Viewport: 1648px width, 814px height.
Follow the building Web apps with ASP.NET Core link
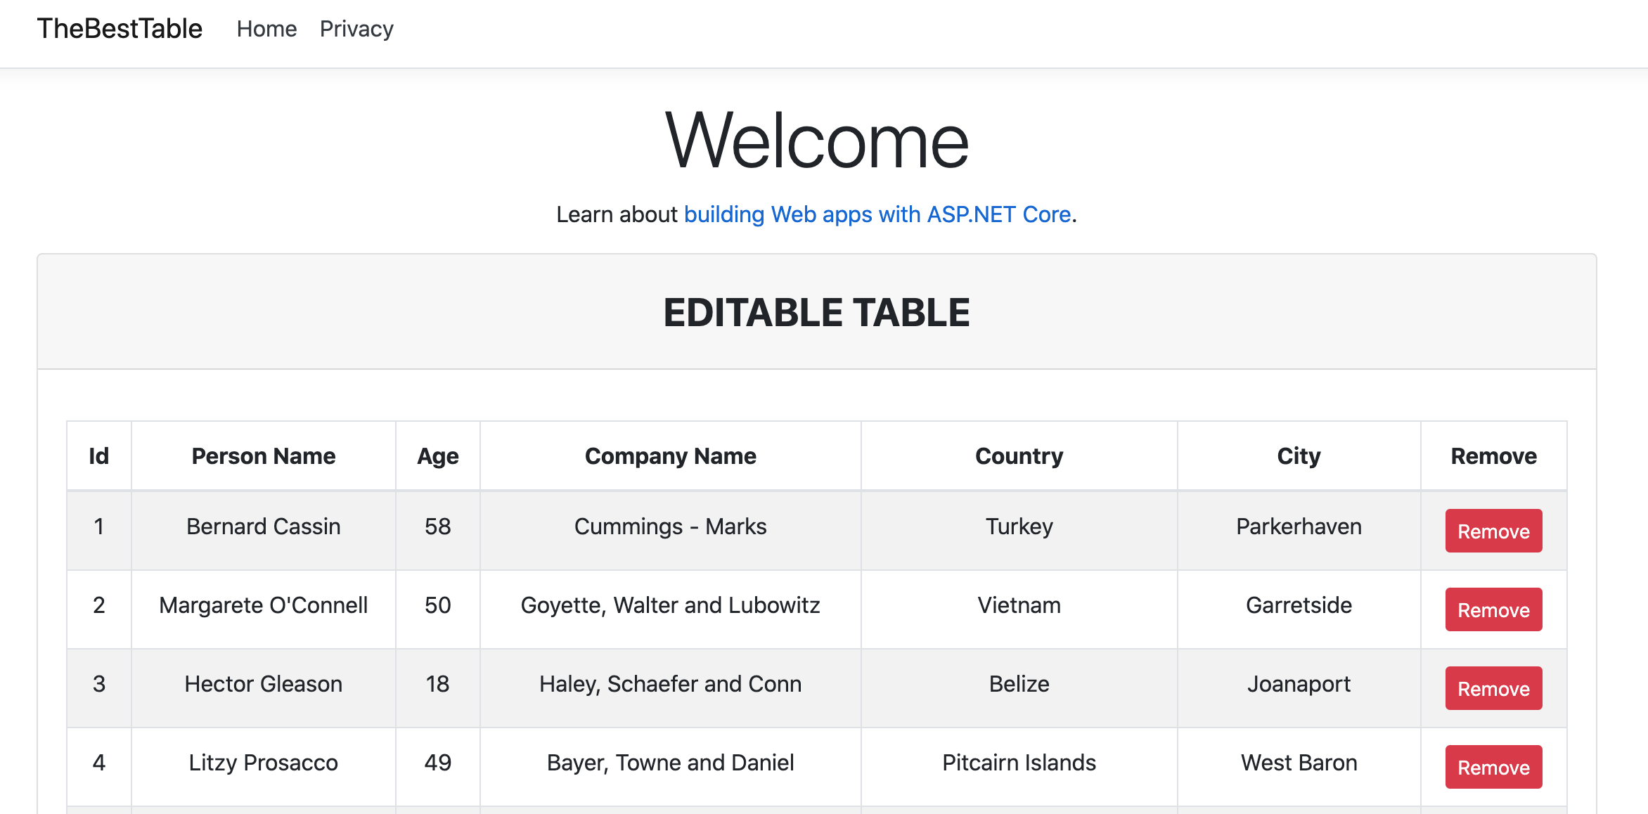click(877, 214)
